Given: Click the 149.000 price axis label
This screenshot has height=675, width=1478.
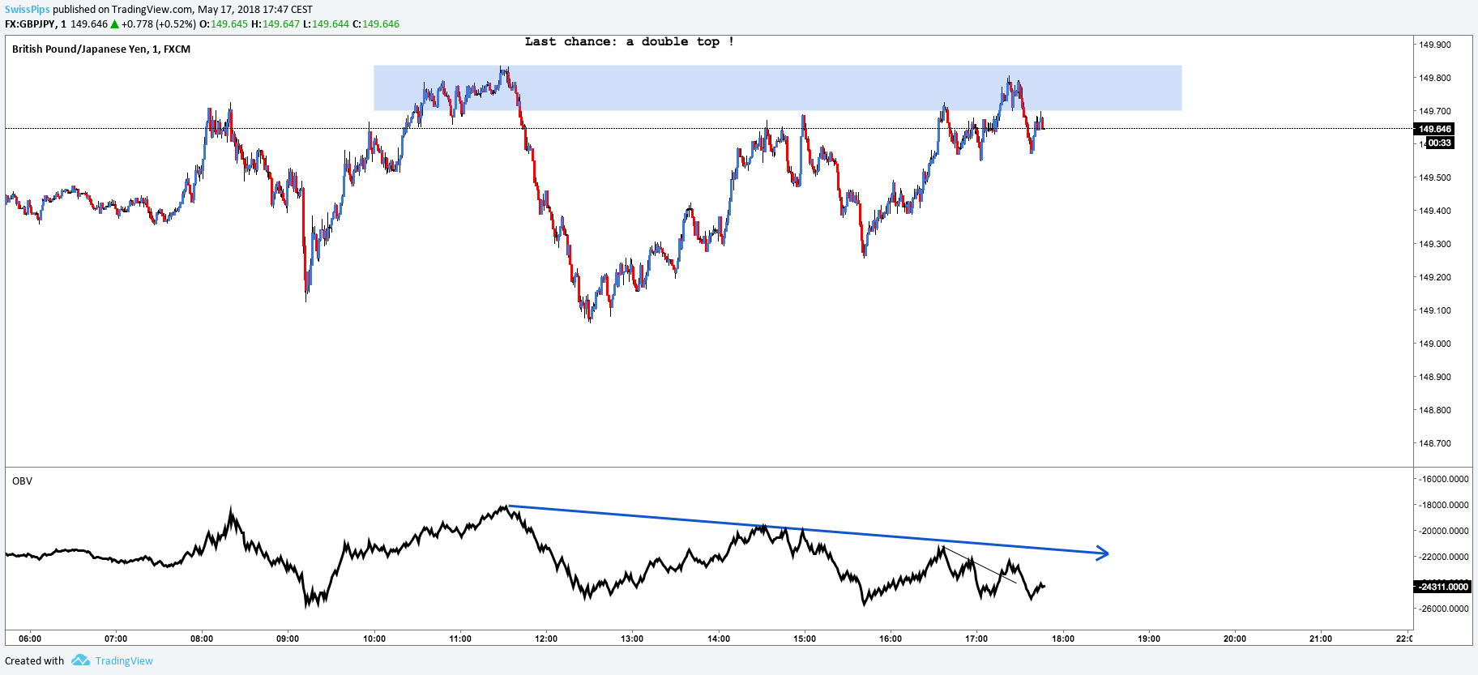Looking at the screenshot, I should 1434,344.
